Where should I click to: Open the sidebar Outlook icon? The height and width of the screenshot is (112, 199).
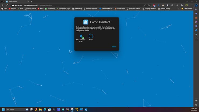click(x=196, y=30)
